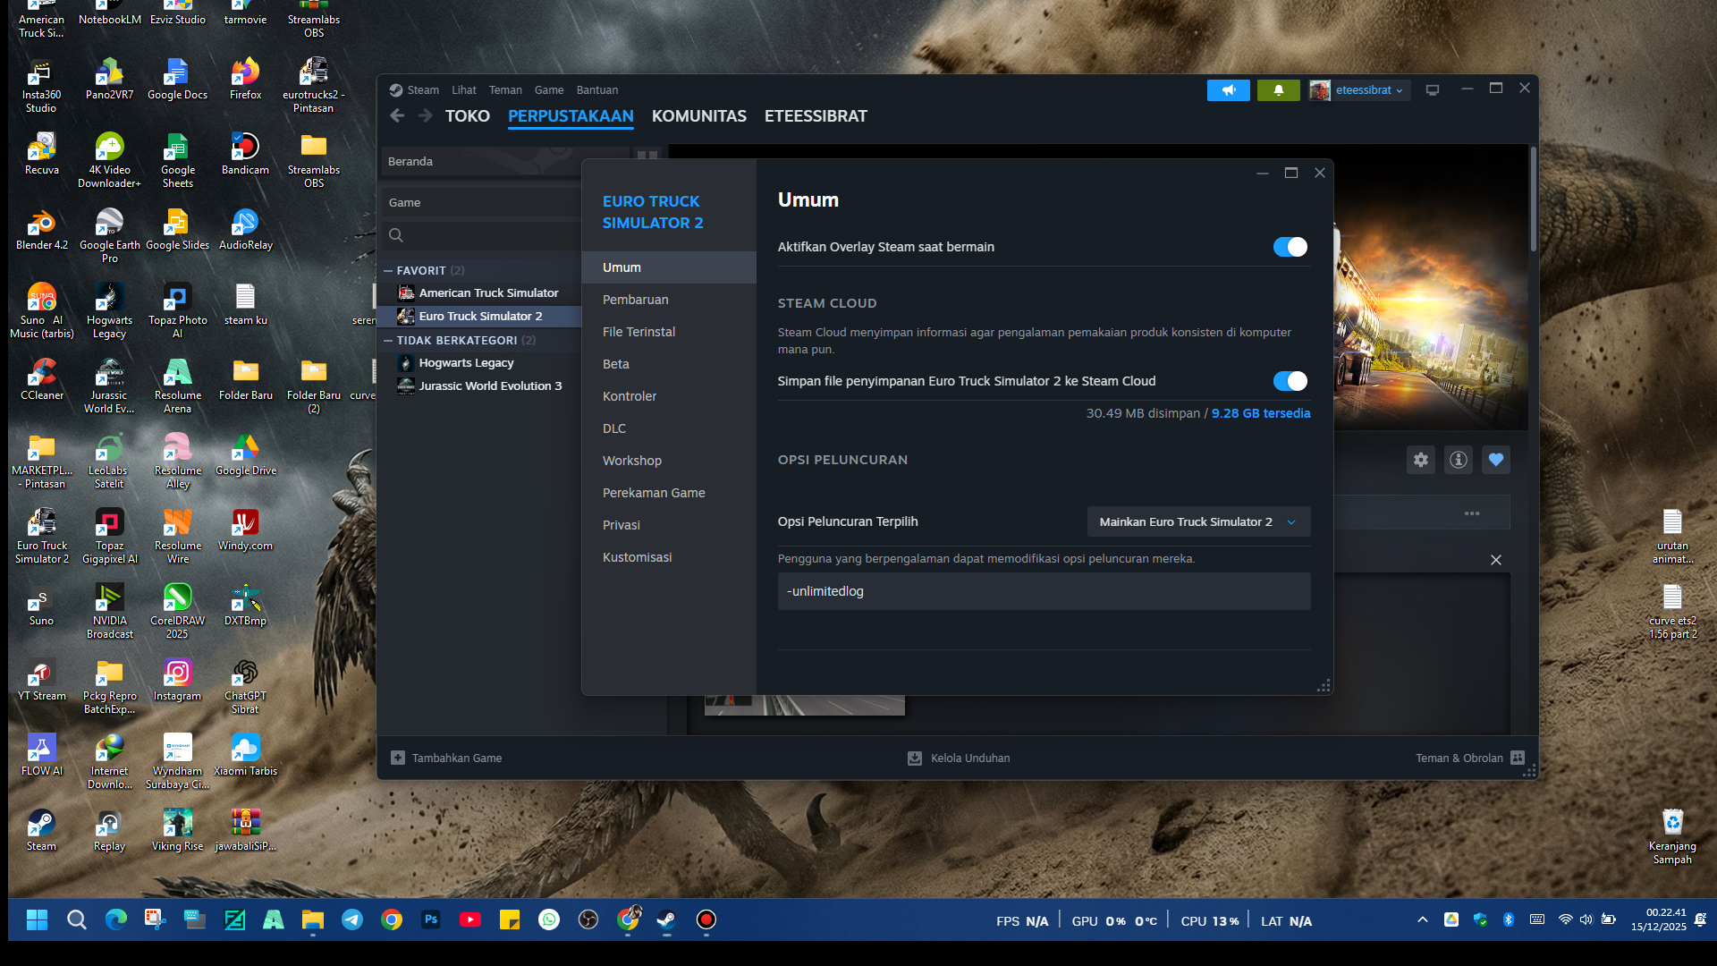The image size is (1717, 966).
Task: Open the Kontroler settings section
Action: (x=669, y=396)
